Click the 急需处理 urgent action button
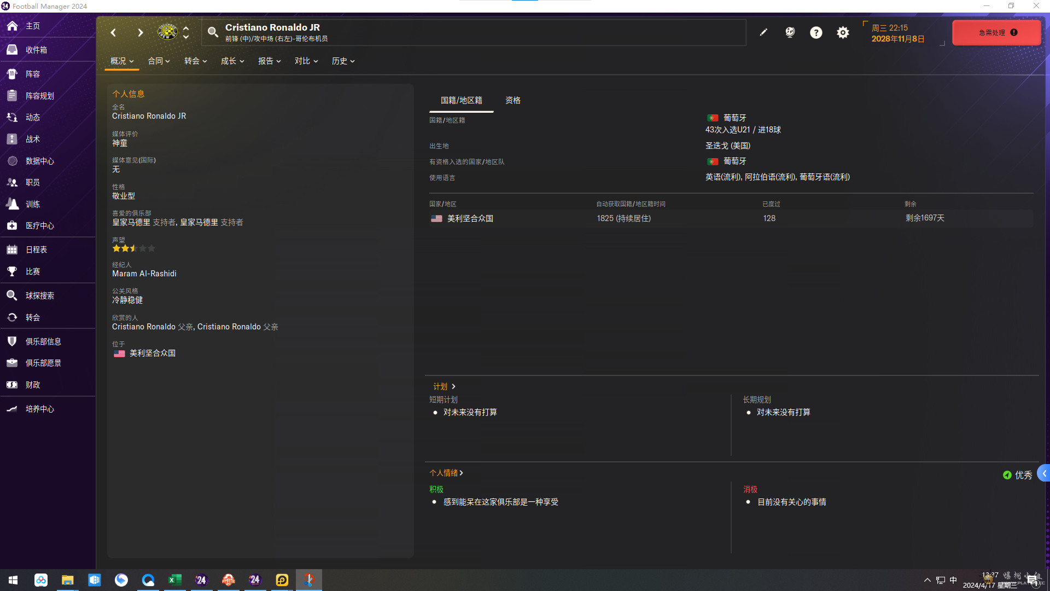Viewport: 1050px width, 591px height. click(x=996, y=32)
